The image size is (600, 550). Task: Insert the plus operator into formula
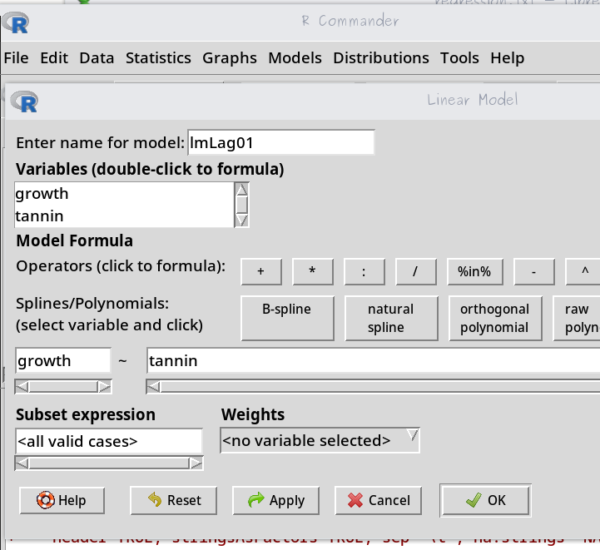pos(260,271)
